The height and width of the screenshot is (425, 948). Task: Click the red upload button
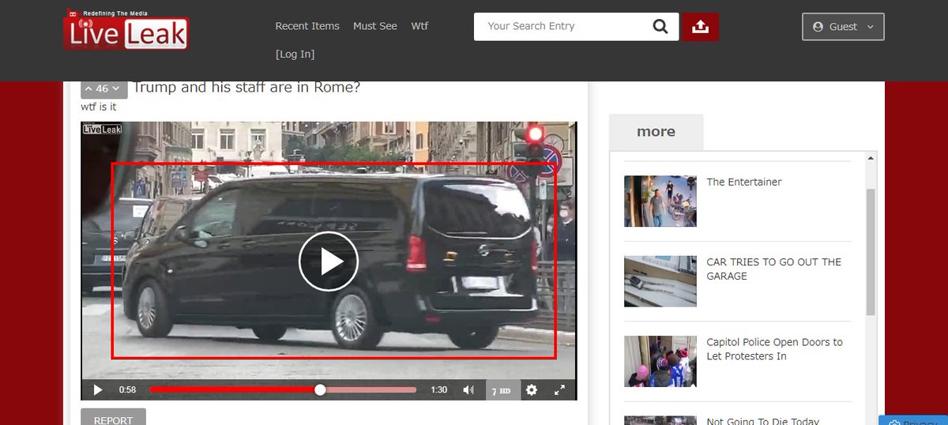[701, 27]
